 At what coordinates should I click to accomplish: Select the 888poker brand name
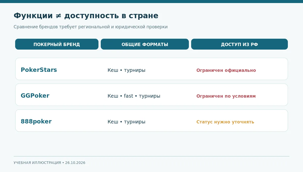pyautogui.click(x=36, y=122)
